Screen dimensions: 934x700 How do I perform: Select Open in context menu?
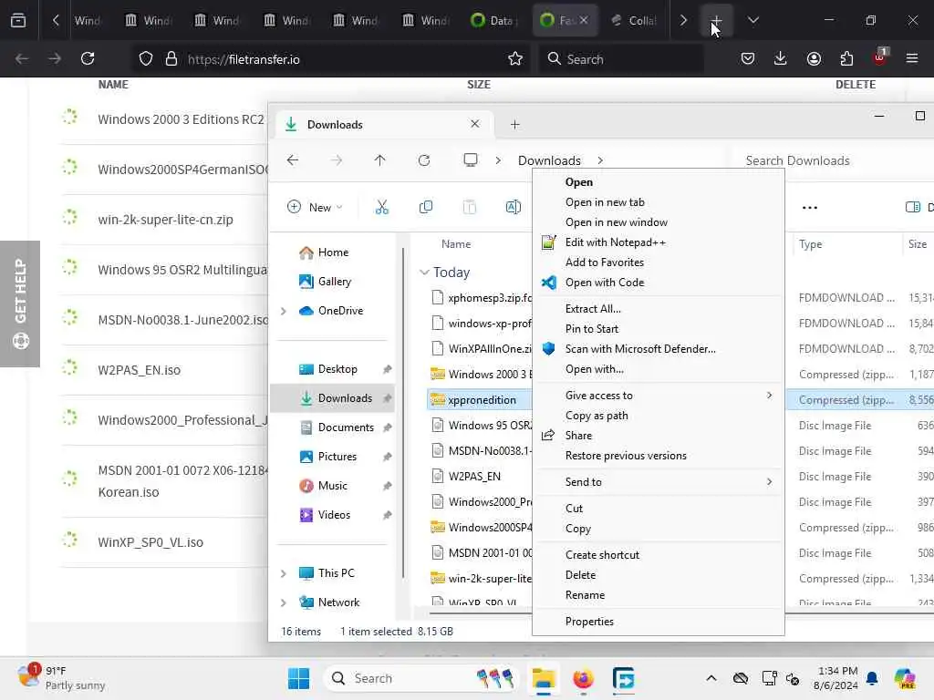[658, 182]
